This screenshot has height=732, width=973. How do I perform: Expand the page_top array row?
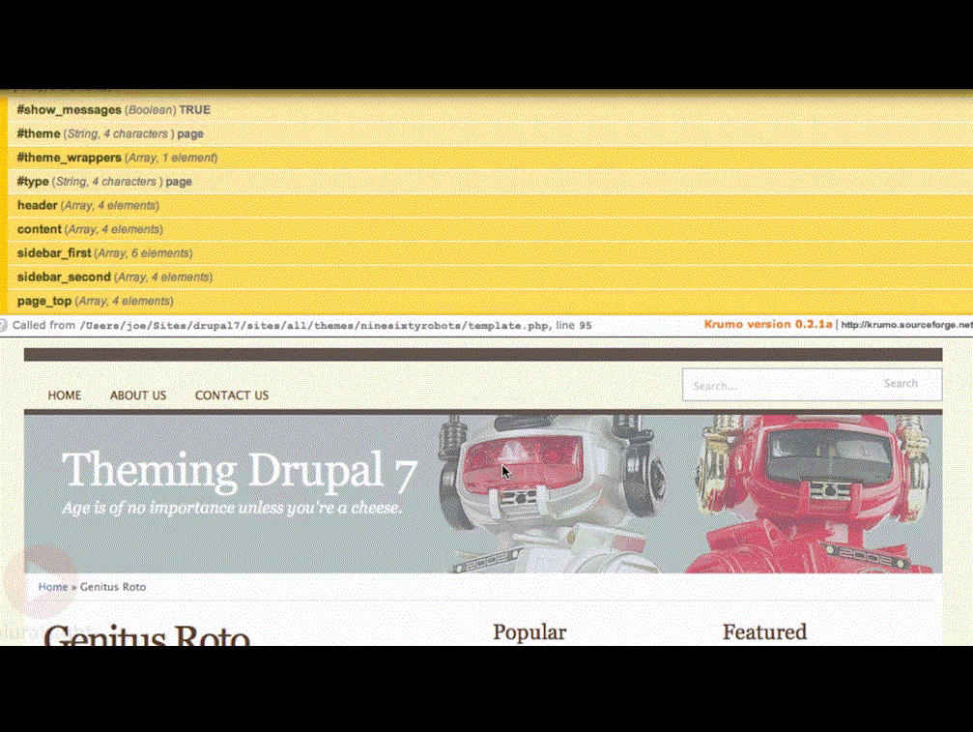pyautogui.click(x=490, y=301)
